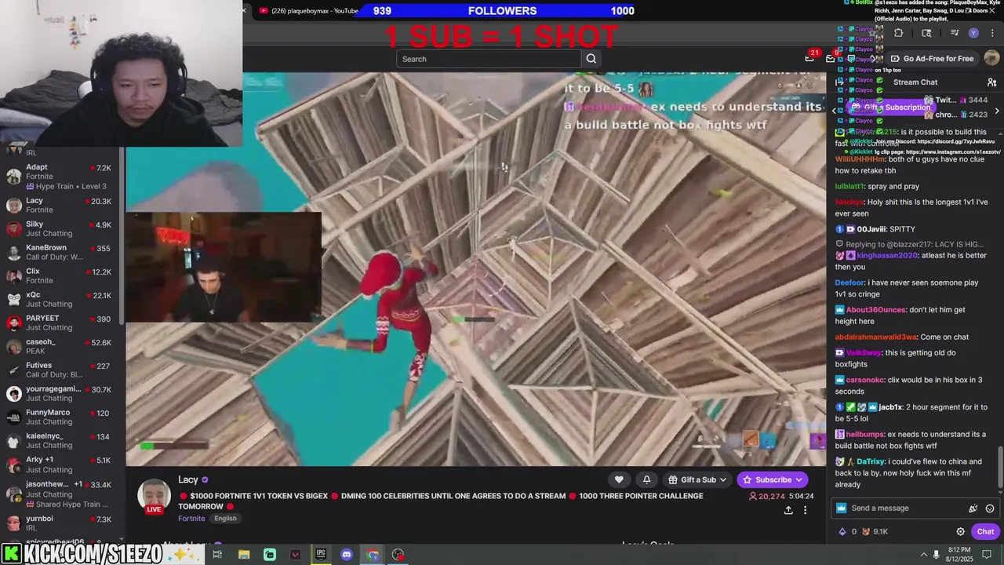
Task: Click username carsonokc in chat
Action: (866, 380)
